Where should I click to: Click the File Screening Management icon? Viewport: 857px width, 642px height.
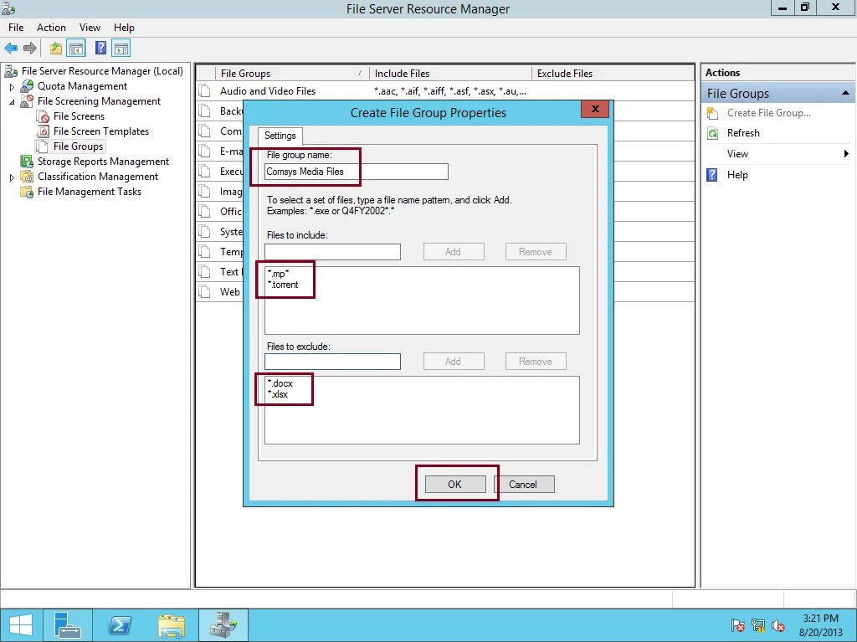[27, 101]
